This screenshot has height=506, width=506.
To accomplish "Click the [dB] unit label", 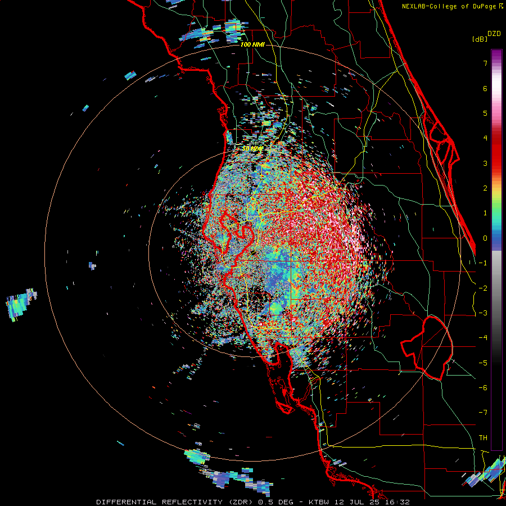I will [x=480, y=39].
